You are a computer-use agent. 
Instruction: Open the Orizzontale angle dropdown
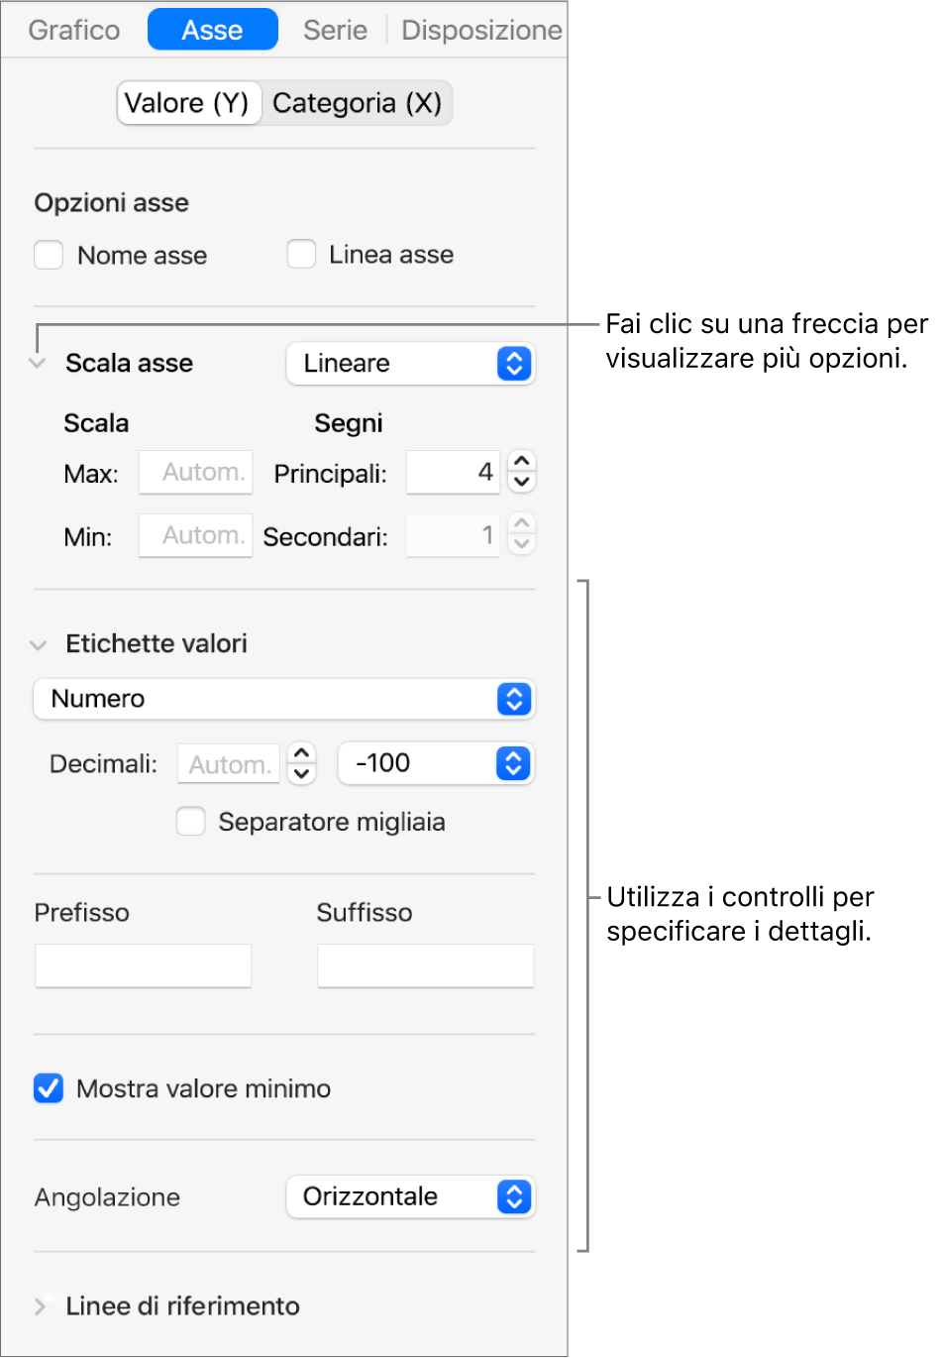click(x=410, y=1196)
